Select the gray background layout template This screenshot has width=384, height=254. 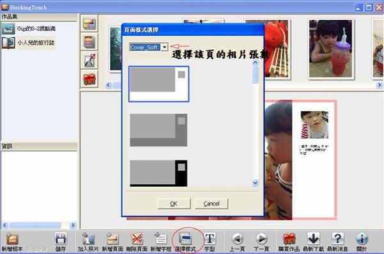point(159,130)
